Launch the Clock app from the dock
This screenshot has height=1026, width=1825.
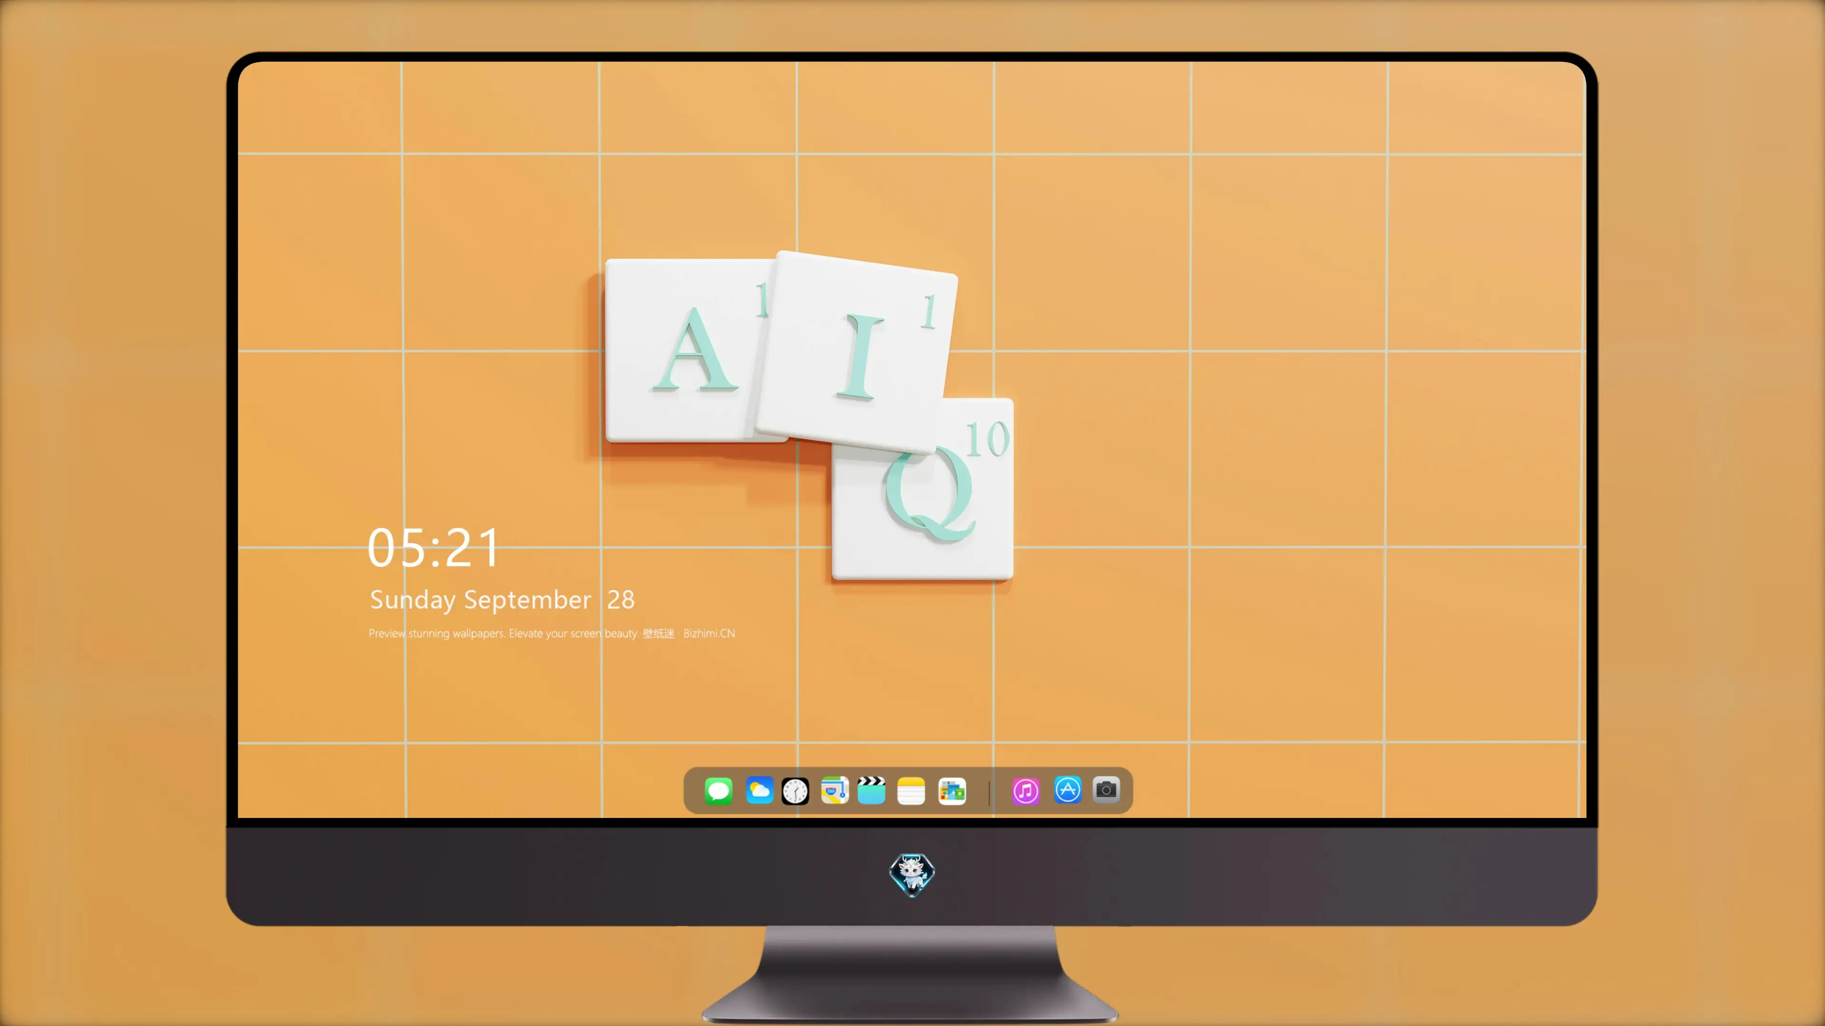click(795, 790)
